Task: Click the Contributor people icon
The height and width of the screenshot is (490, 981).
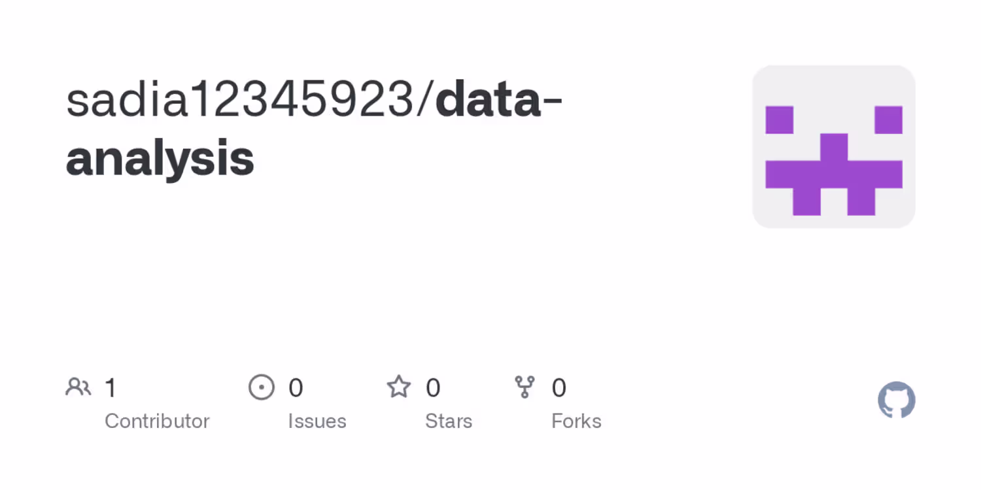Action: 78,387
